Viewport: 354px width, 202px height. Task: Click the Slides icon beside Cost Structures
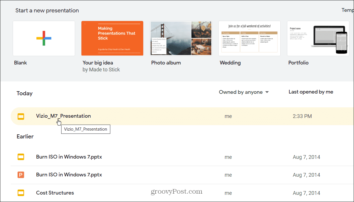[x=21, y=193]
